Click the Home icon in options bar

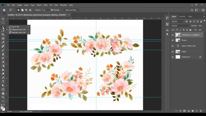[x=4, y=10]
